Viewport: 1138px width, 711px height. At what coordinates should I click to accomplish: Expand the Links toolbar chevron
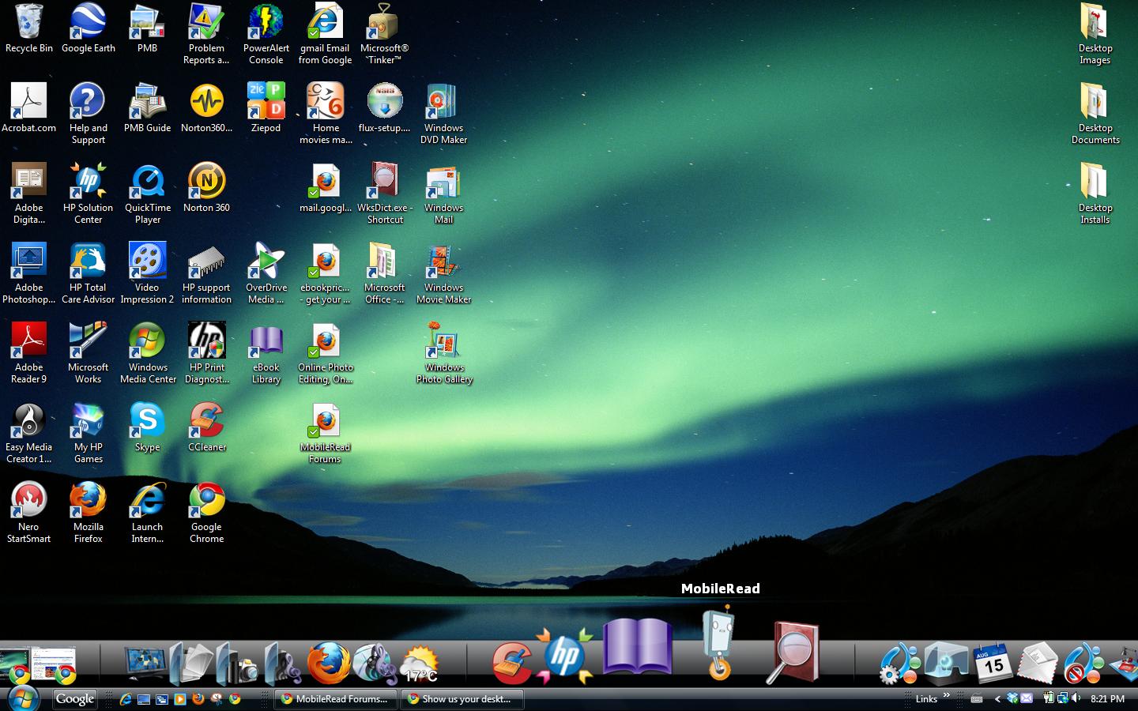946,696
